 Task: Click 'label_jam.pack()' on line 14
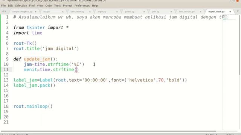(34, 85)
